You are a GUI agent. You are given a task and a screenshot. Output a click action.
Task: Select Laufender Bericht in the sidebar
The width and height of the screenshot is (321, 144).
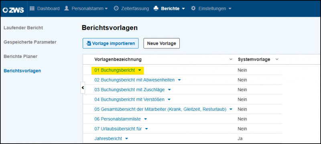pyautogui.click(x=23, y=28)
